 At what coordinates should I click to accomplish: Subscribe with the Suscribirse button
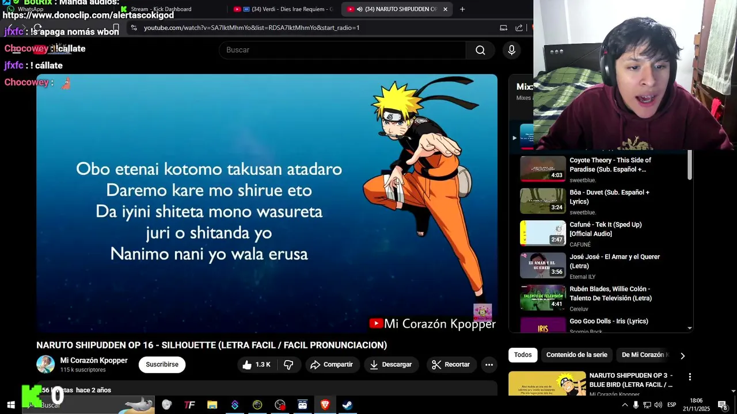[162, 365]
